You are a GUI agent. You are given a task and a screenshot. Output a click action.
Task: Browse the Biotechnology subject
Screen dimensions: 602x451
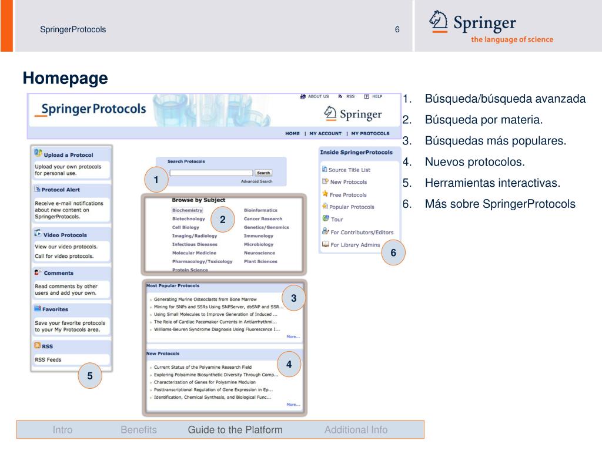pos(189,218)
